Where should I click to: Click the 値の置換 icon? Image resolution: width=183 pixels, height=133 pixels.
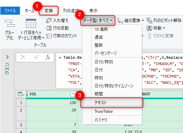point(120,21)
